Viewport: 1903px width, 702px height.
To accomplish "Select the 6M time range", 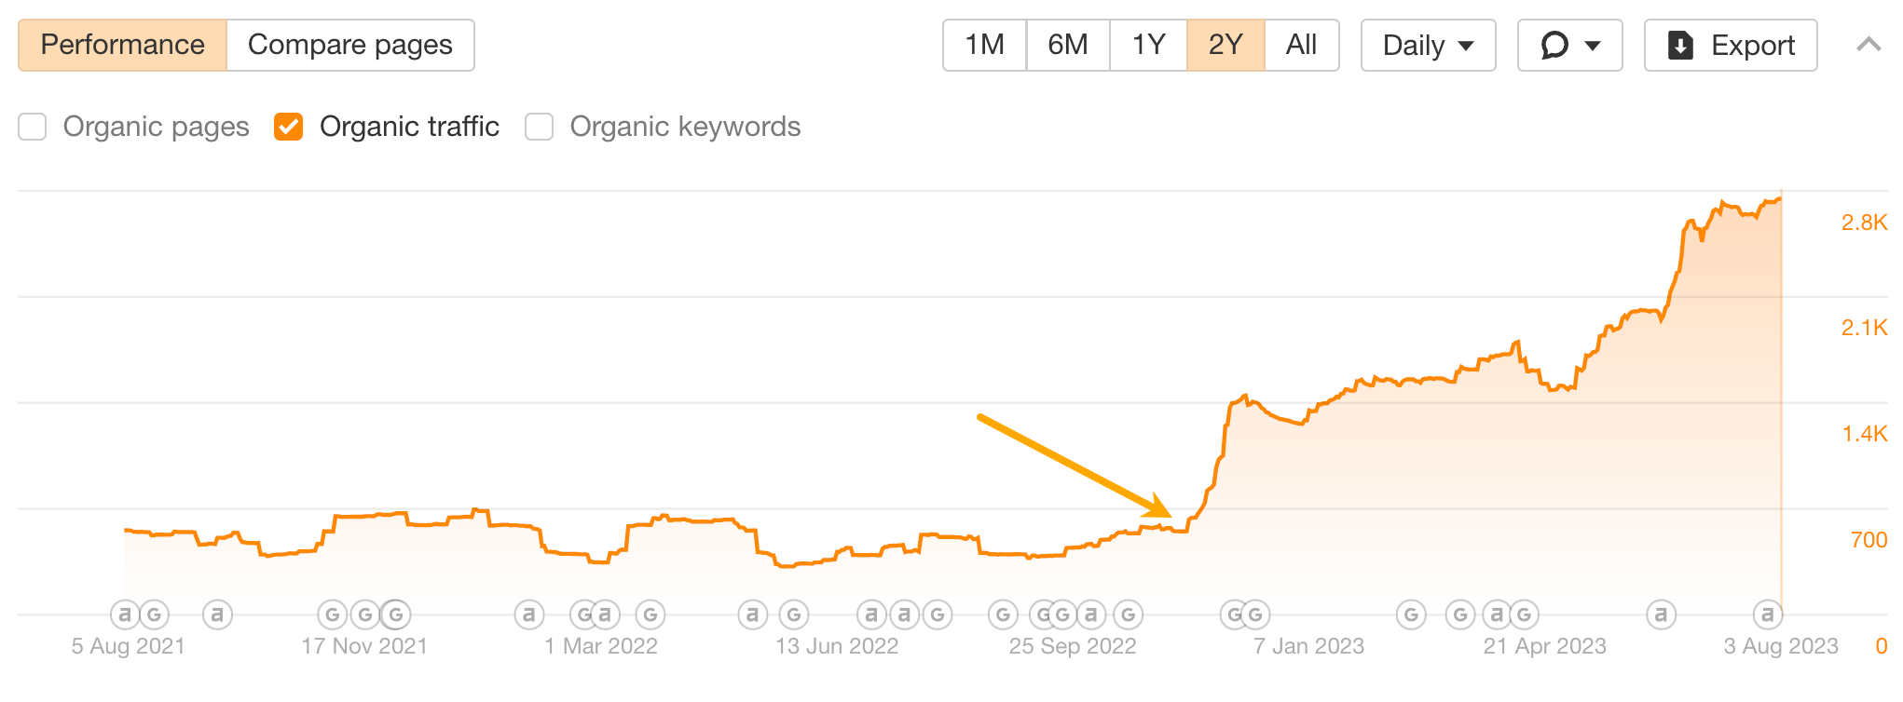I will click(1066, 44).
